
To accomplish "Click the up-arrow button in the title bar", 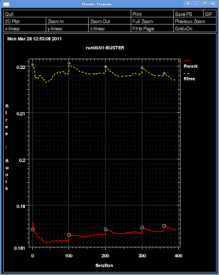I will click(x=188, y=4).
